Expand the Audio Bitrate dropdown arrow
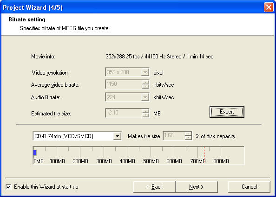The height and width of the screenshot is (197, 276). tap(145, 97)
